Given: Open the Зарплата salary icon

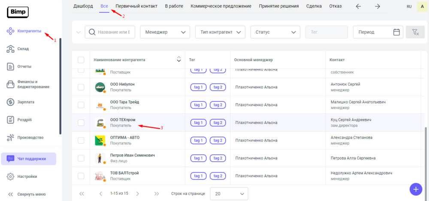Looking at the screenshot, I should pos(11,102).
